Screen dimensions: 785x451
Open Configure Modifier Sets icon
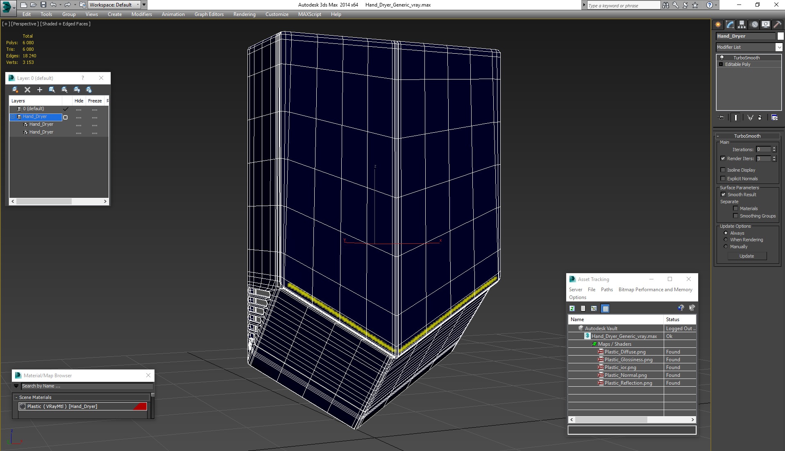tap(774, 118)
